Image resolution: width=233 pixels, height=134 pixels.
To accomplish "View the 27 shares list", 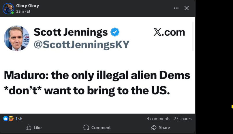I will point(183,118).
